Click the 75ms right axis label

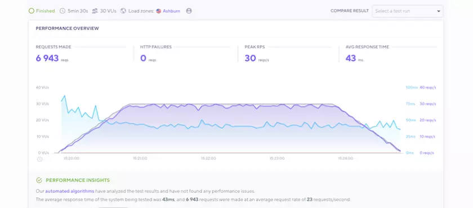coord(410,104)
